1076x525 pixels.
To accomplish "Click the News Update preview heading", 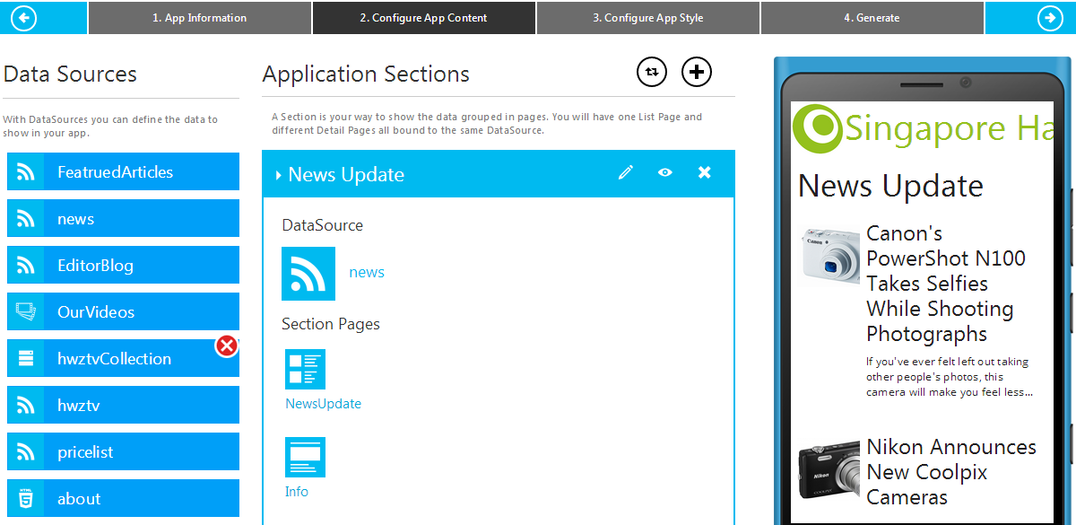I will pyautogui.click(x=890, y=186).
